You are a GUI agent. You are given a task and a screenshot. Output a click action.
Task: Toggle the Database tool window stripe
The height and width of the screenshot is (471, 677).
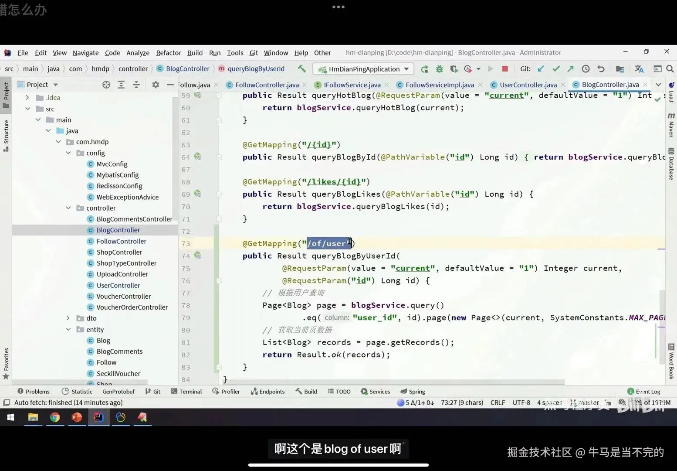[x=671, y=164]
